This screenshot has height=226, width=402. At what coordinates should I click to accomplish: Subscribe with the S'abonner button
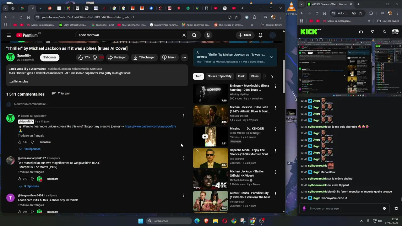(50, 57)
